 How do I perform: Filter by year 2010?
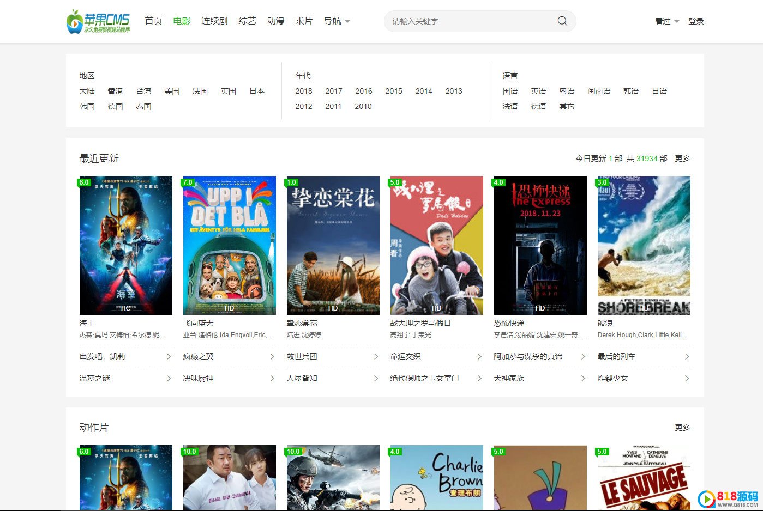click(x=363, y=106)
